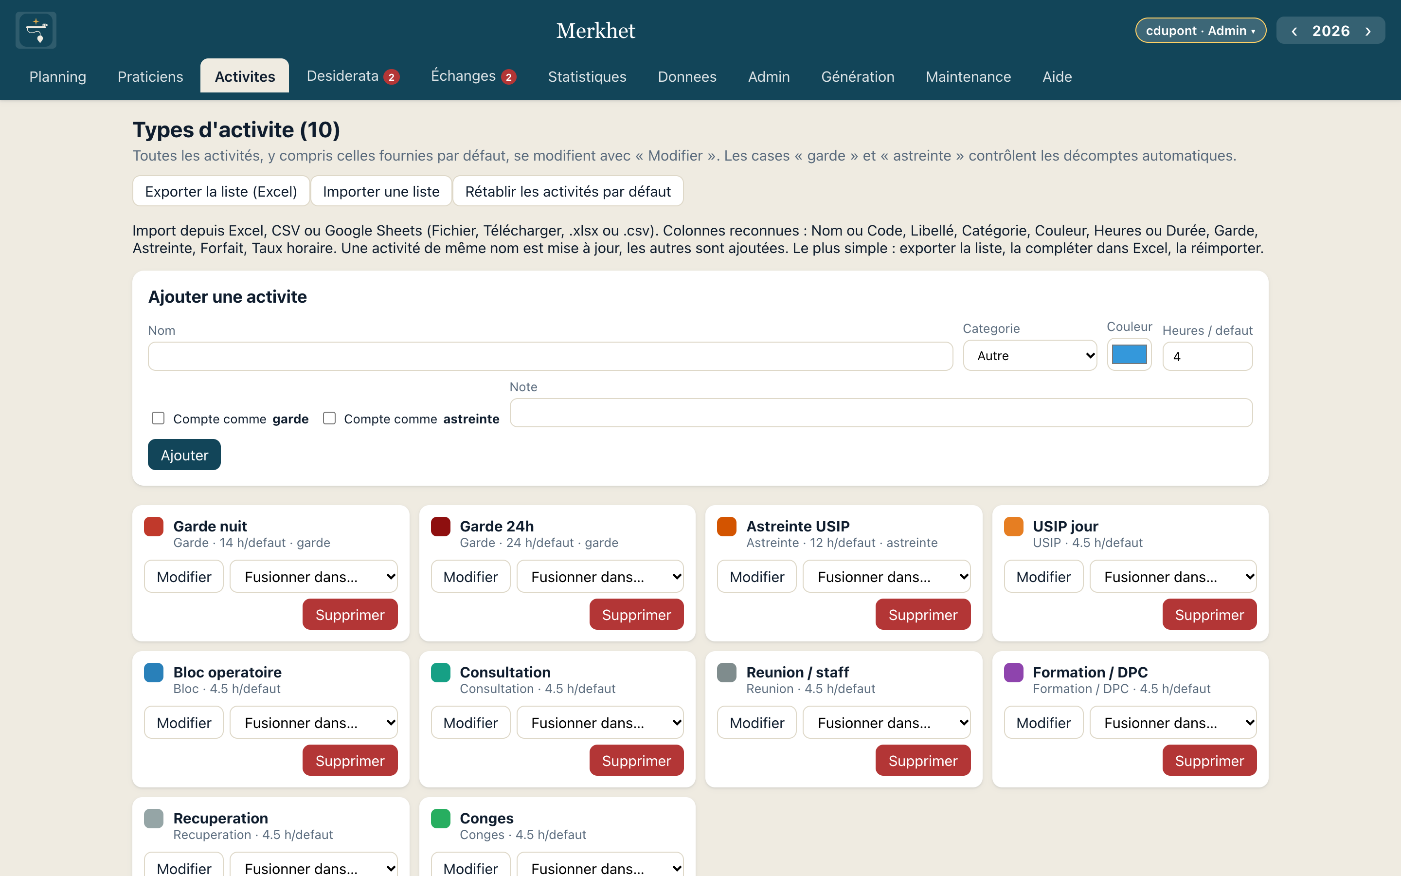1401x876 pixels.
Task: Modify the Formation / DPC activity
Action: tap(1043, 723)
